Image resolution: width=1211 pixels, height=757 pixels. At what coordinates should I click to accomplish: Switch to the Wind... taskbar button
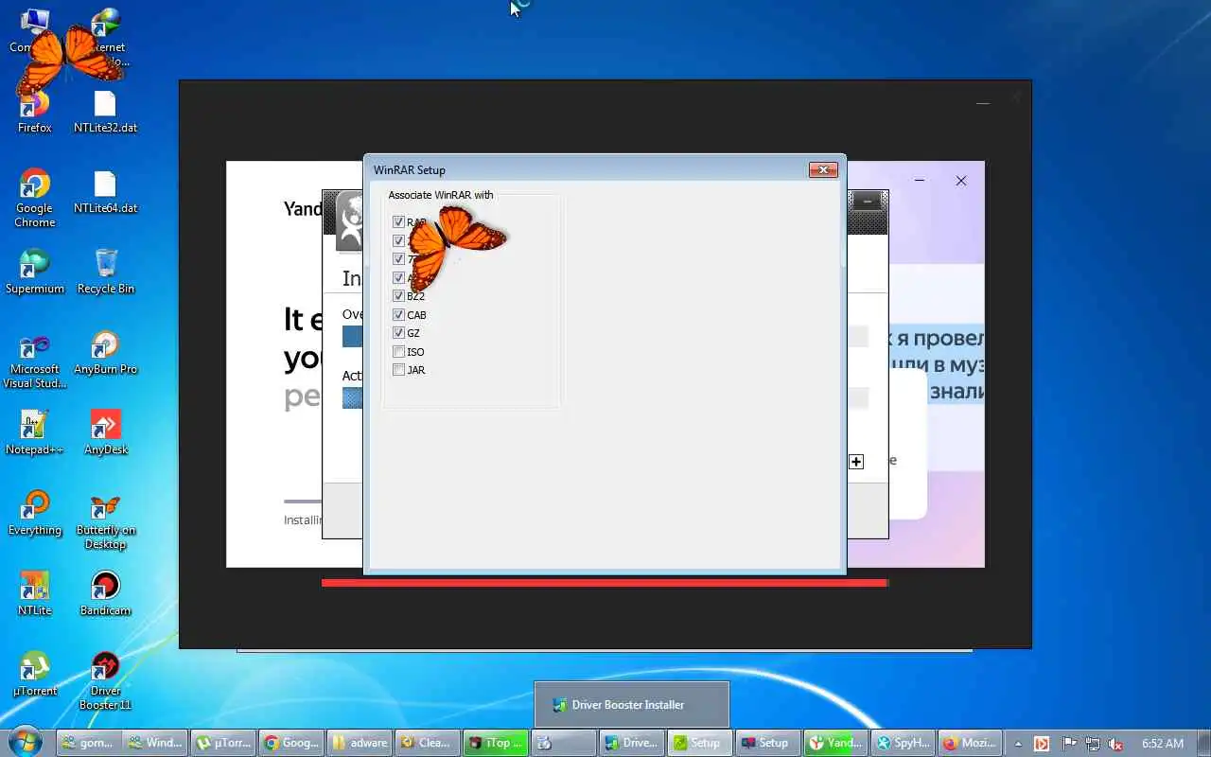pos(156,743)
